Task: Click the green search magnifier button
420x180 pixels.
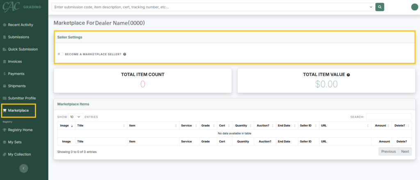Action: [379, 7]
